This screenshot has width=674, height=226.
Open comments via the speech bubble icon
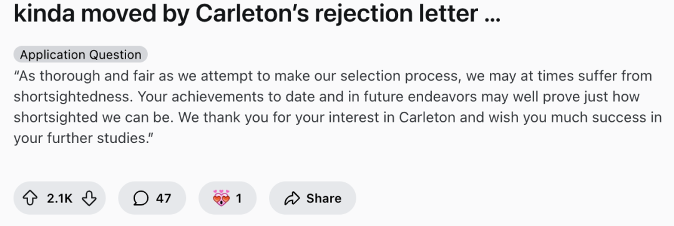pyautogui.click(x=140, y=198)
